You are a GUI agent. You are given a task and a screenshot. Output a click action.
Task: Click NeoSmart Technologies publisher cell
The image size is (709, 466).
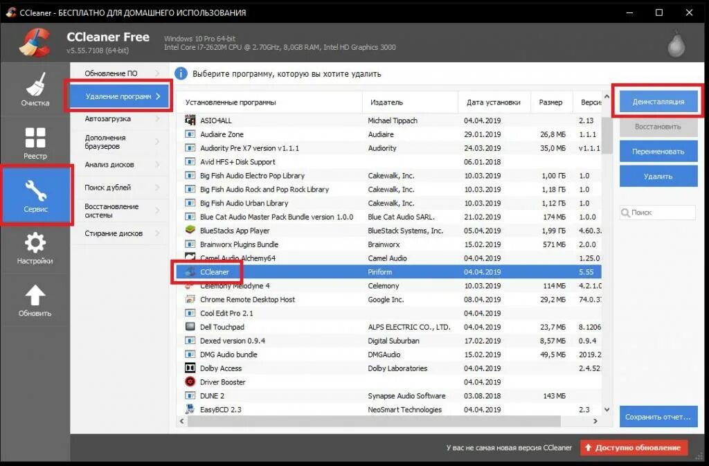coord(404,409)
